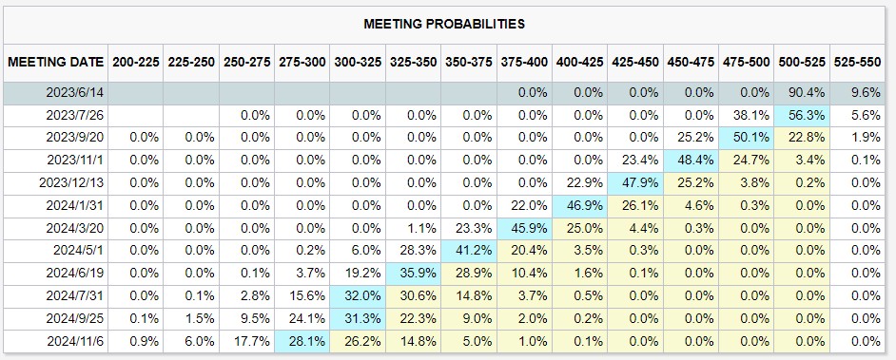Click the 38.1% cell for 2023/7/26
Viewport: 896px width, 360px height.
(x=745, y=116)
